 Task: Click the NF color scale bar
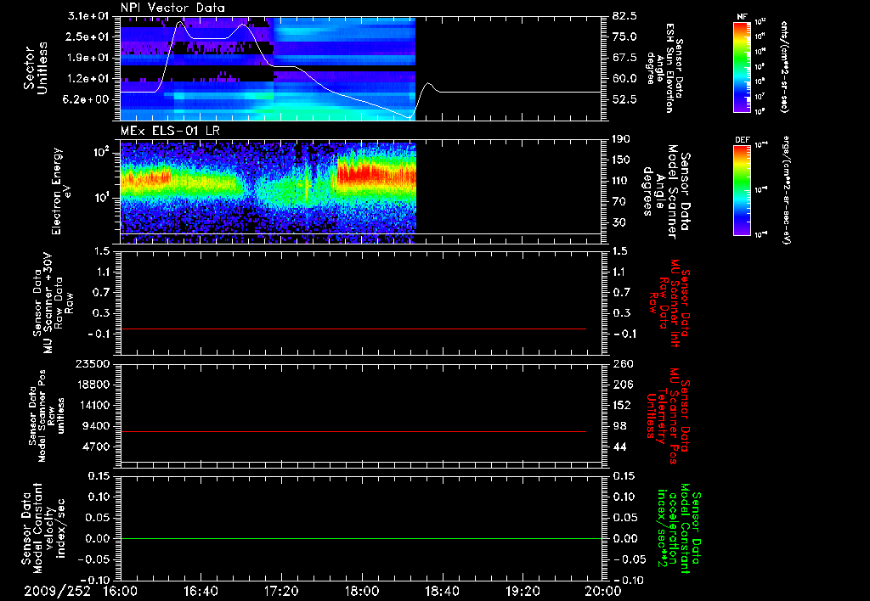point(743,67)
